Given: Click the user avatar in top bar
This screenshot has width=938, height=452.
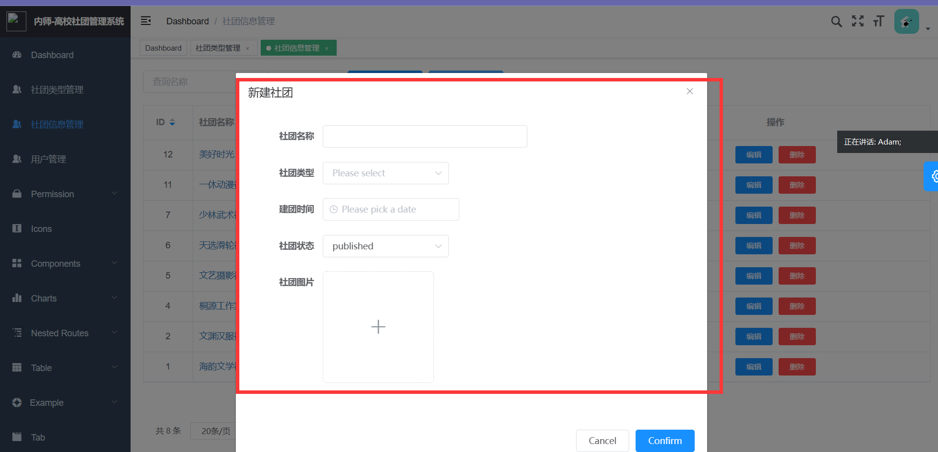Looking at the screenshot, I should pos(906,21).
